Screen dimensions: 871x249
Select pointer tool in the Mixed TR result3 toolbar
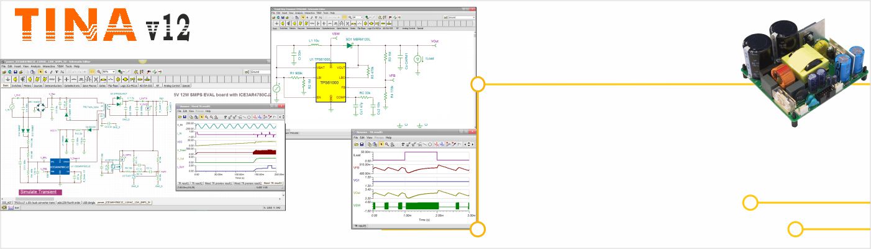[202, 117]
